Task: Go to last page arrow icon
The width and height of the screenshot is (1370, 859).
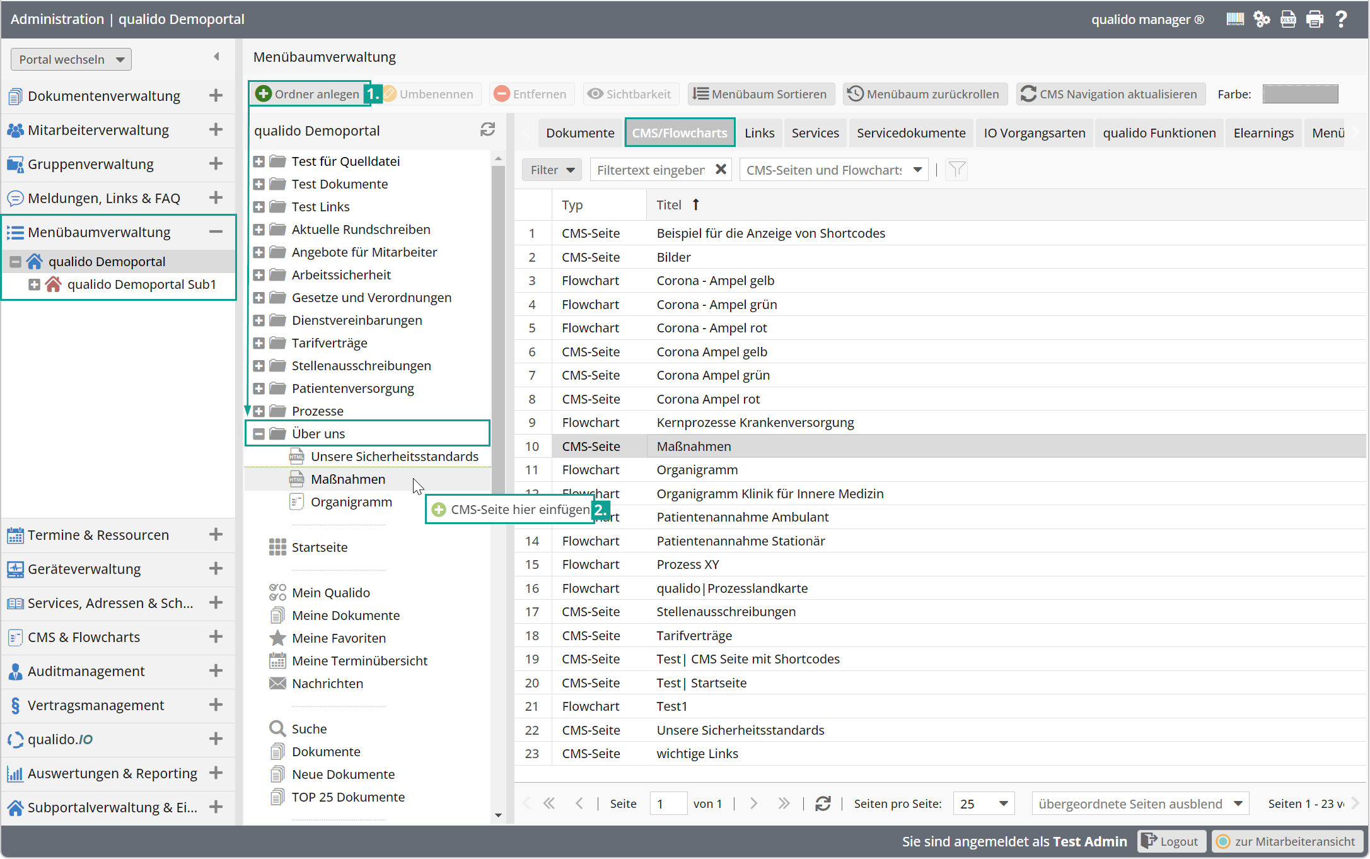Action: point(784,803)
